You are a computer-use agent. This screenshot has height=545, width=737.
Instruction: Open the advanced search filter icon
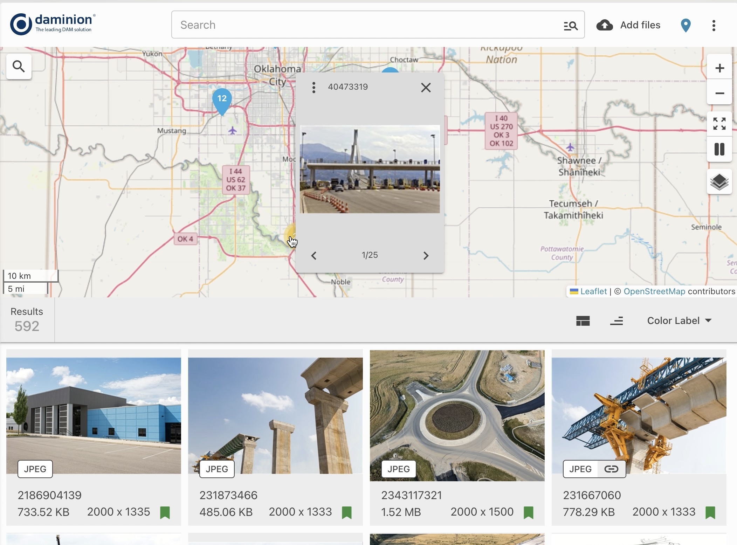(x=570, y=25)
